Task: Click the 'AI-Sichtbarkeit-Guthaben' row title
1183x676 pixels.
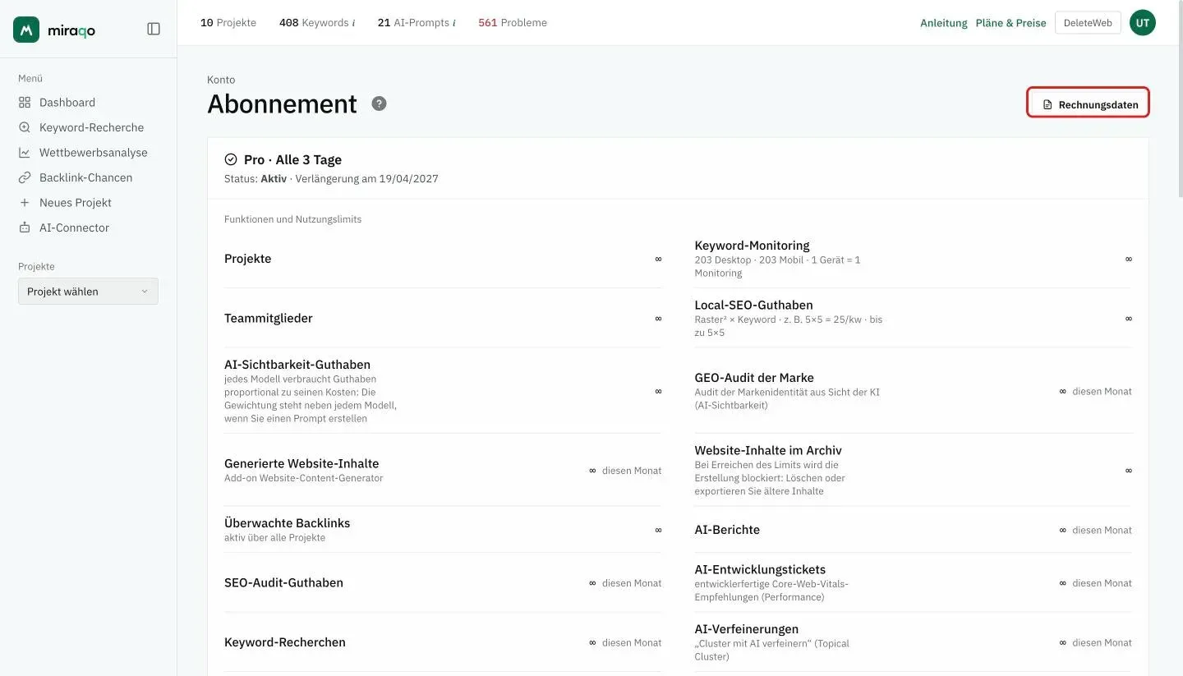Action: point(297,365)
